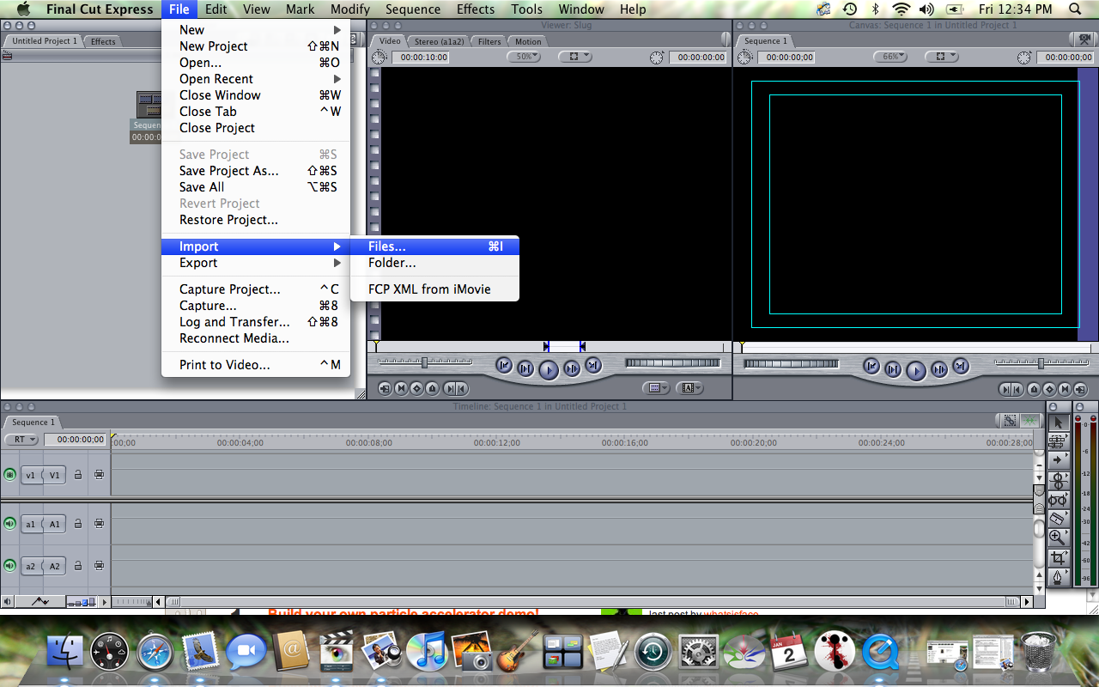The height and width of the screenshot is (687, 1099).
Task: Choose FCP XML from iMovie
Action: 434,289
